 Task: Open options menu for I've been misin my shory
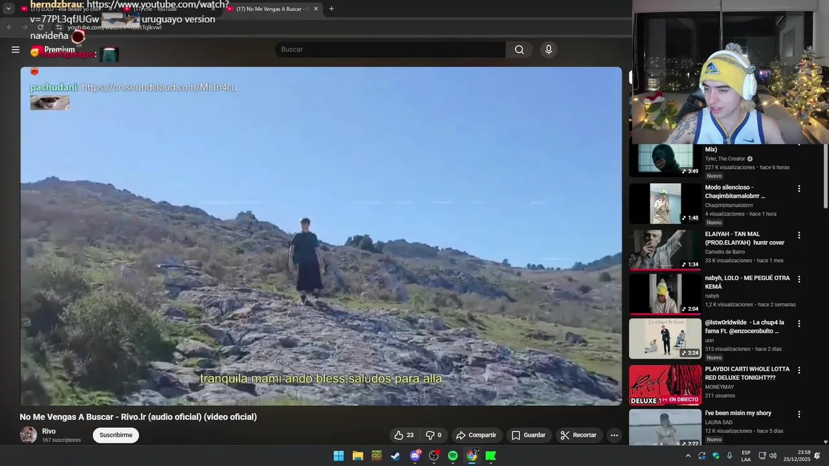799,414
